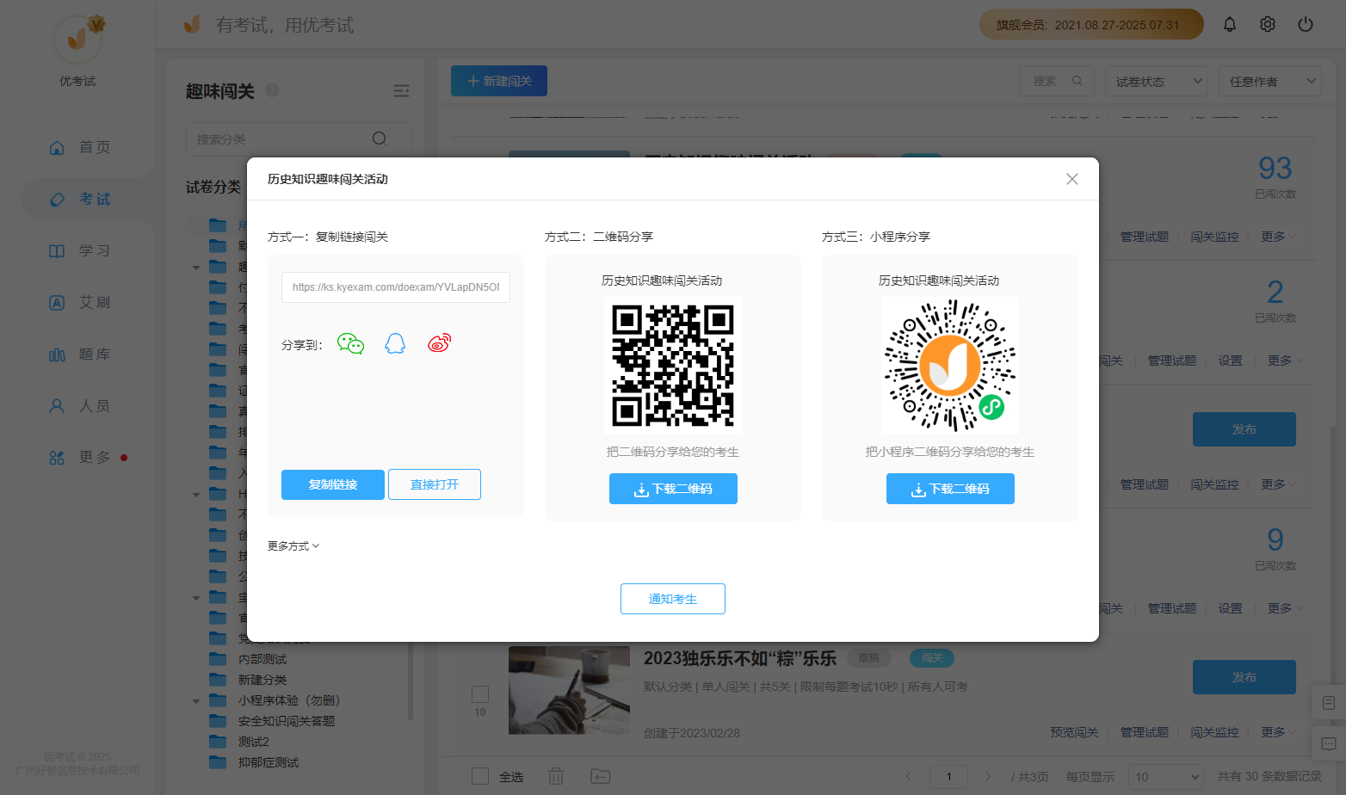
Task: Go to previous page arrow
Action: click(909, 776)
